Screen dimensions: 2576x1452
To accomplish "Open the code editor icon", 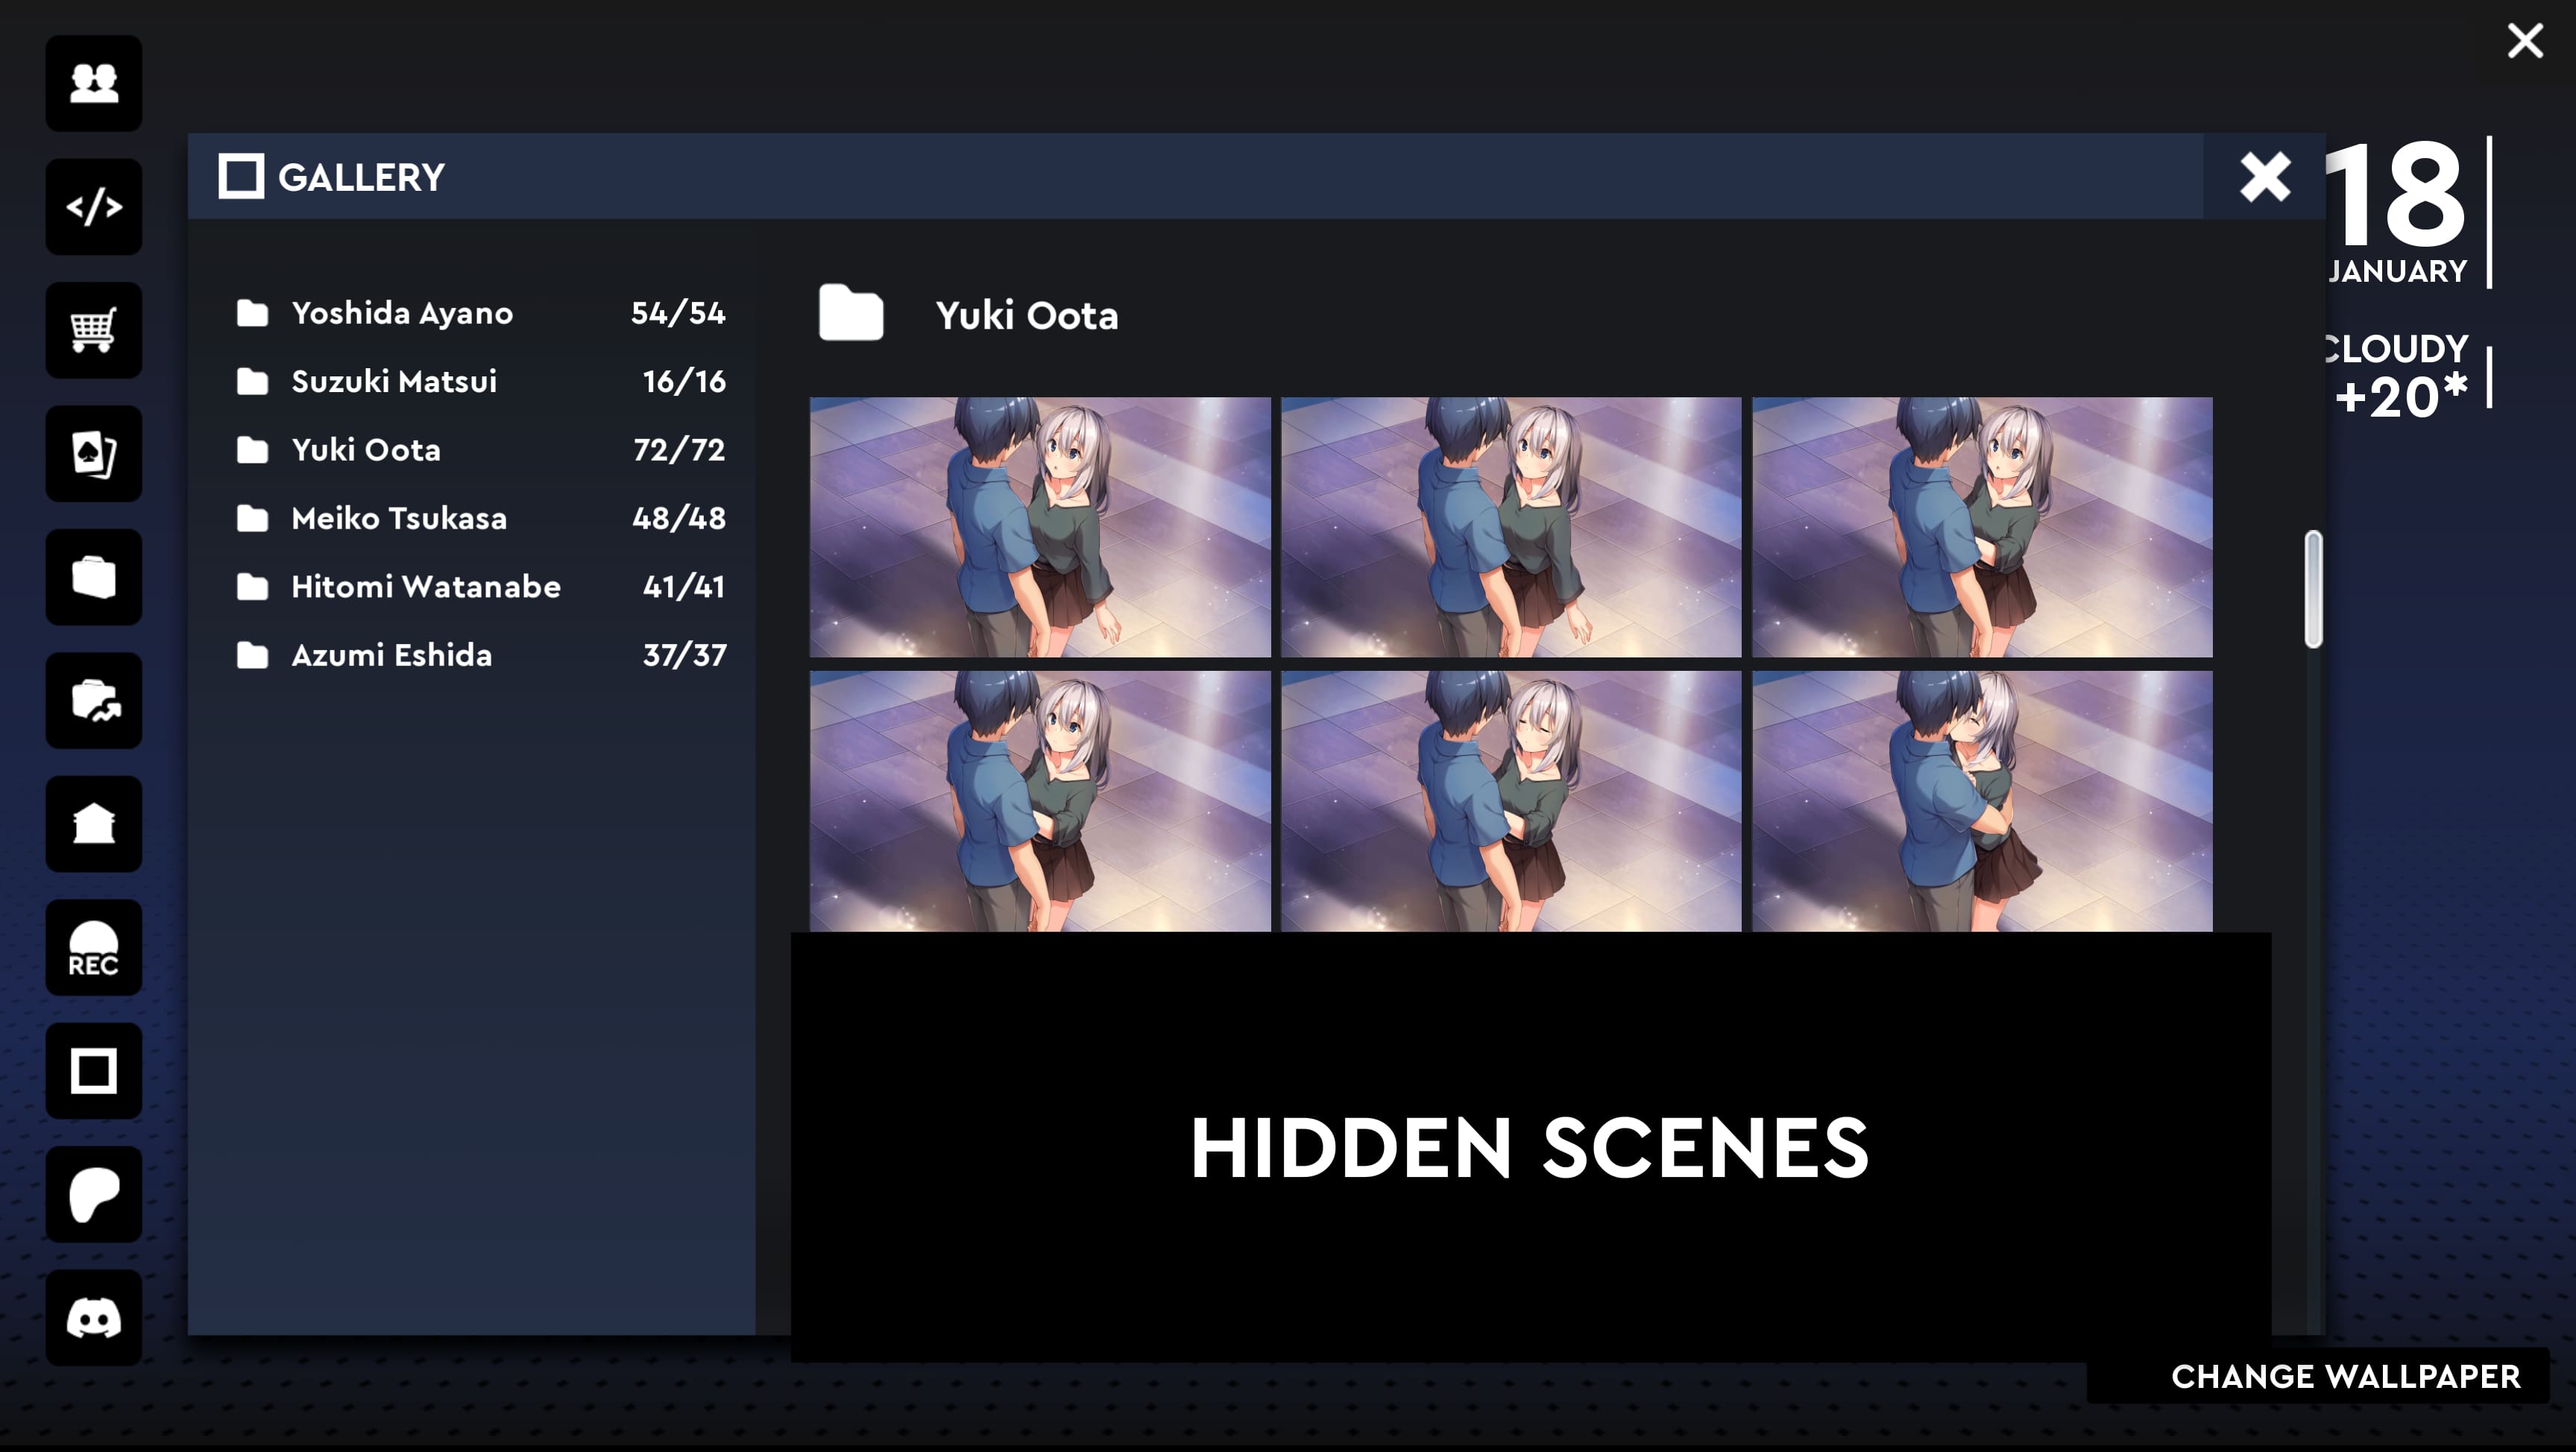I will [94, 207].
